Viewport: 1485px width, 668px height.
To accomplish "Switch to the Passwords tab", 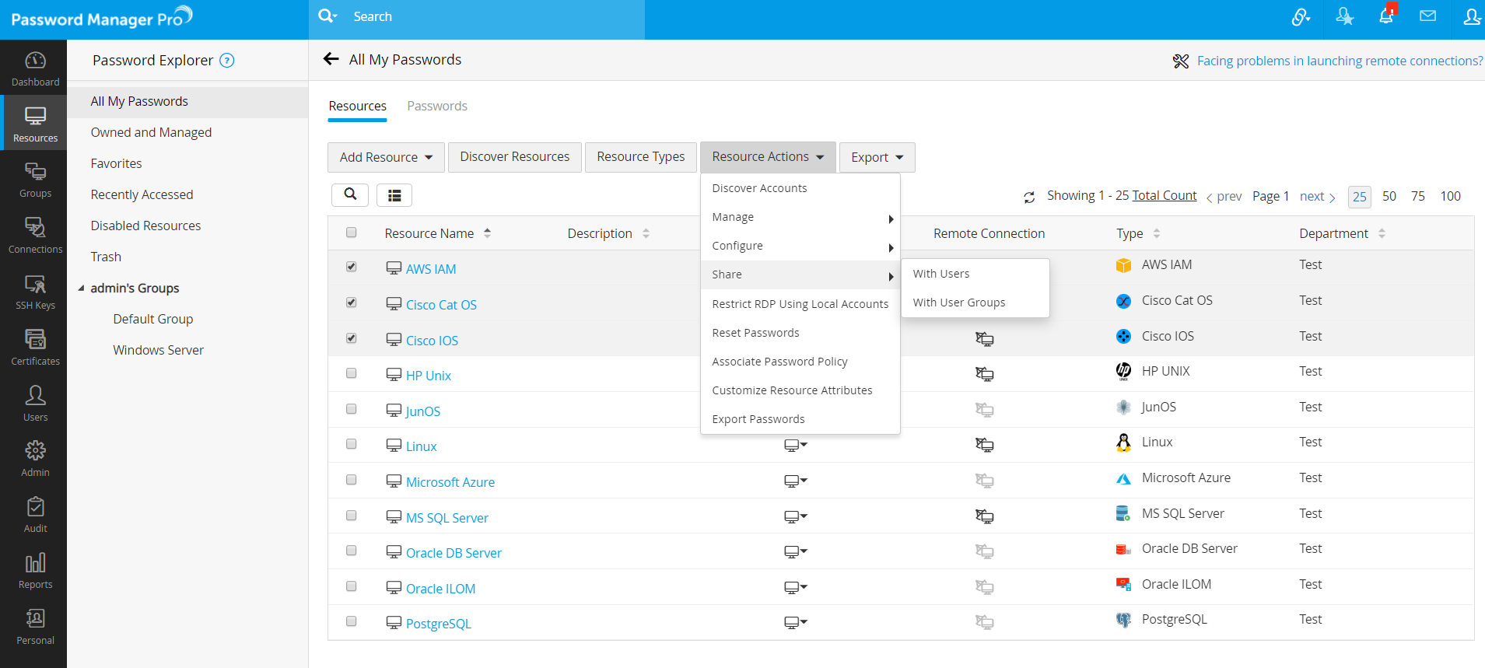I will coord(436,106).
